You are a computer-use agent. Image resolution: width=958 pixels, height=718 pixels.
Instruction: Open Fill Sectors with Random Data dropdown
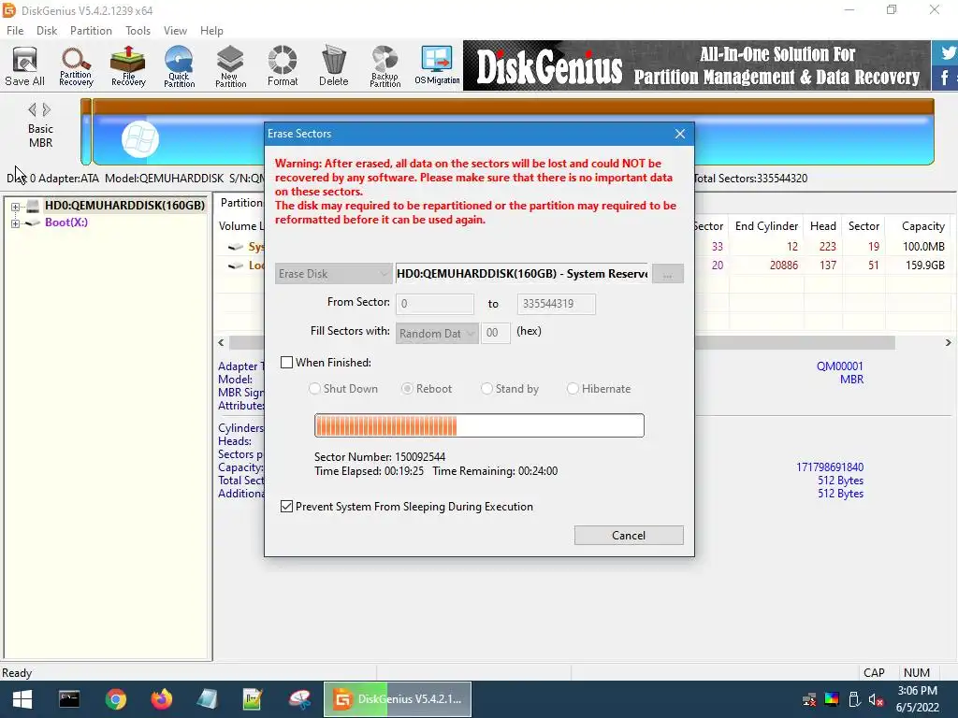click(x=437, y=334)
